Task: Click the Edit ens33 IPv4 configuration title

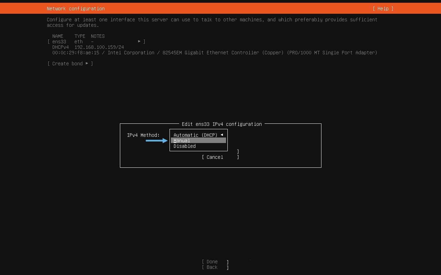Action: (222, 124)
